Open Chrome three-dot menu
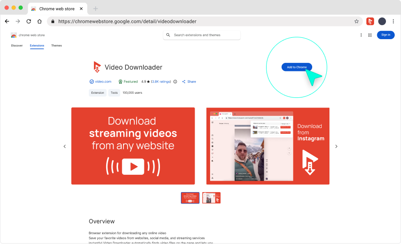Viewport: 401px width, 244px height. pyautogui.click(x=393, y=21)
